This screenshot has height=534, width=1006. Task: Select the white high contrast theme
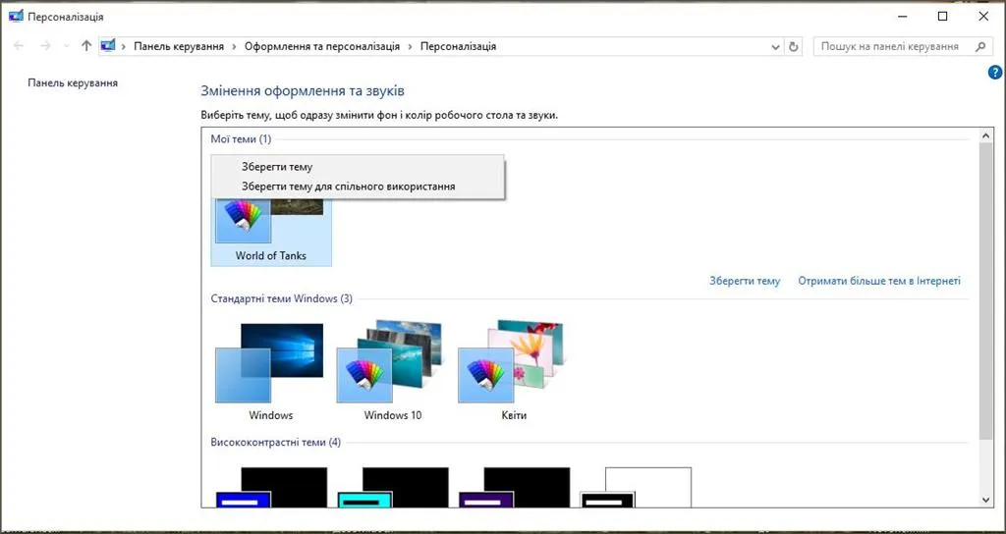(x=636, y=487)
